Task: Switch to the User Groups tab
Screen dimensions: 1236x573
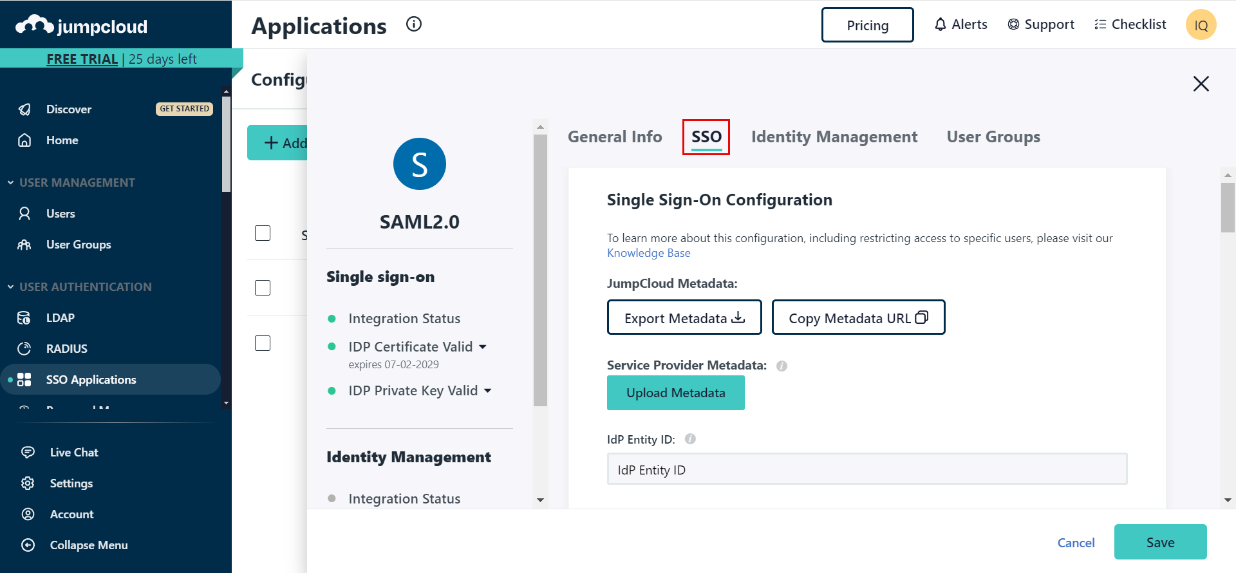Action: 993,137
